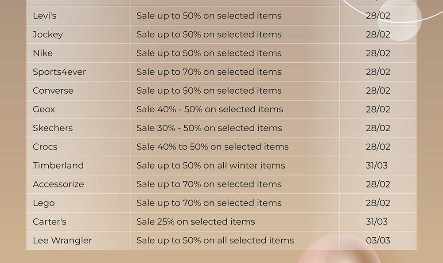The image size is (443, 263).
Task: Click the Jockey row label
Action: tap(48, 34)
